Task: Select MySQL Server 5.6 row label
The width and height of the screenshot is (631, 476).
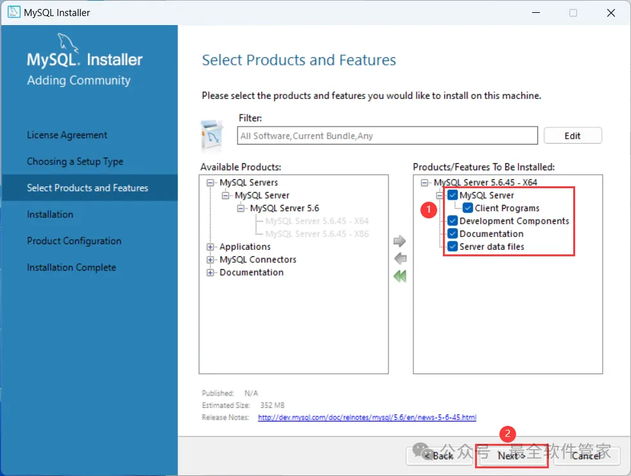Action: tap(284, 208)
